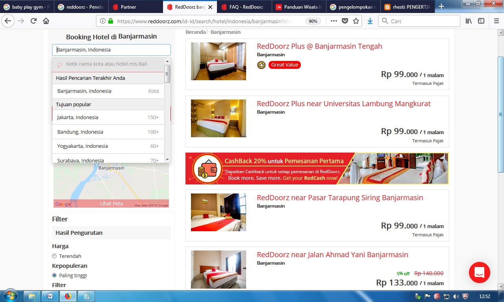Close the RedDoorz banjarmasin tab
Screen dimensions: 504x302
tap(210, 7)
